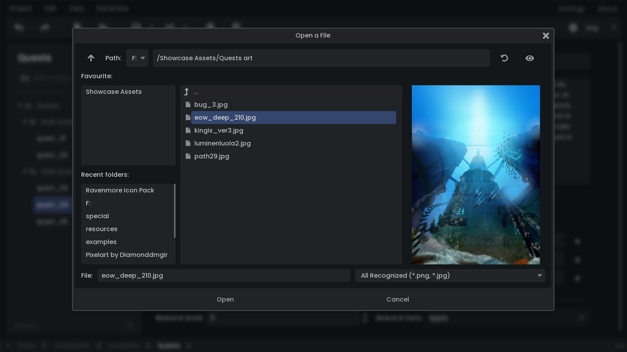Screen dimensions: 627x352
Task: Toggle hidden files visibility with the eye icon
Action: (529, 58)
